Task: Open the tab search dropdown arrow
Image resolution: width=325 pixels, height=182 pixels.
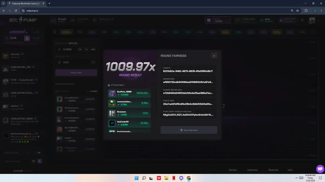Action: tap(3, 4)
